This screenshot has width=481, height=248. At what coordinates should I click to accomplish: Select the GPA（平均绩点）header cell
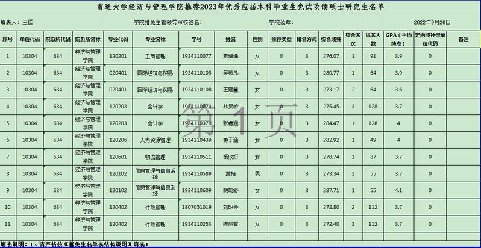tap(400, 39)
